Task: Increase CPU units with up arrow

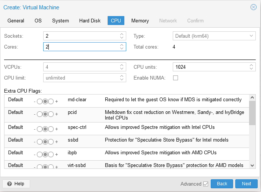Action: 251,65
